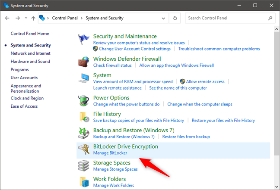Viewport: 280px width, 190px height.
Task: Open Ease of Access category
Action: coord(24,106)
